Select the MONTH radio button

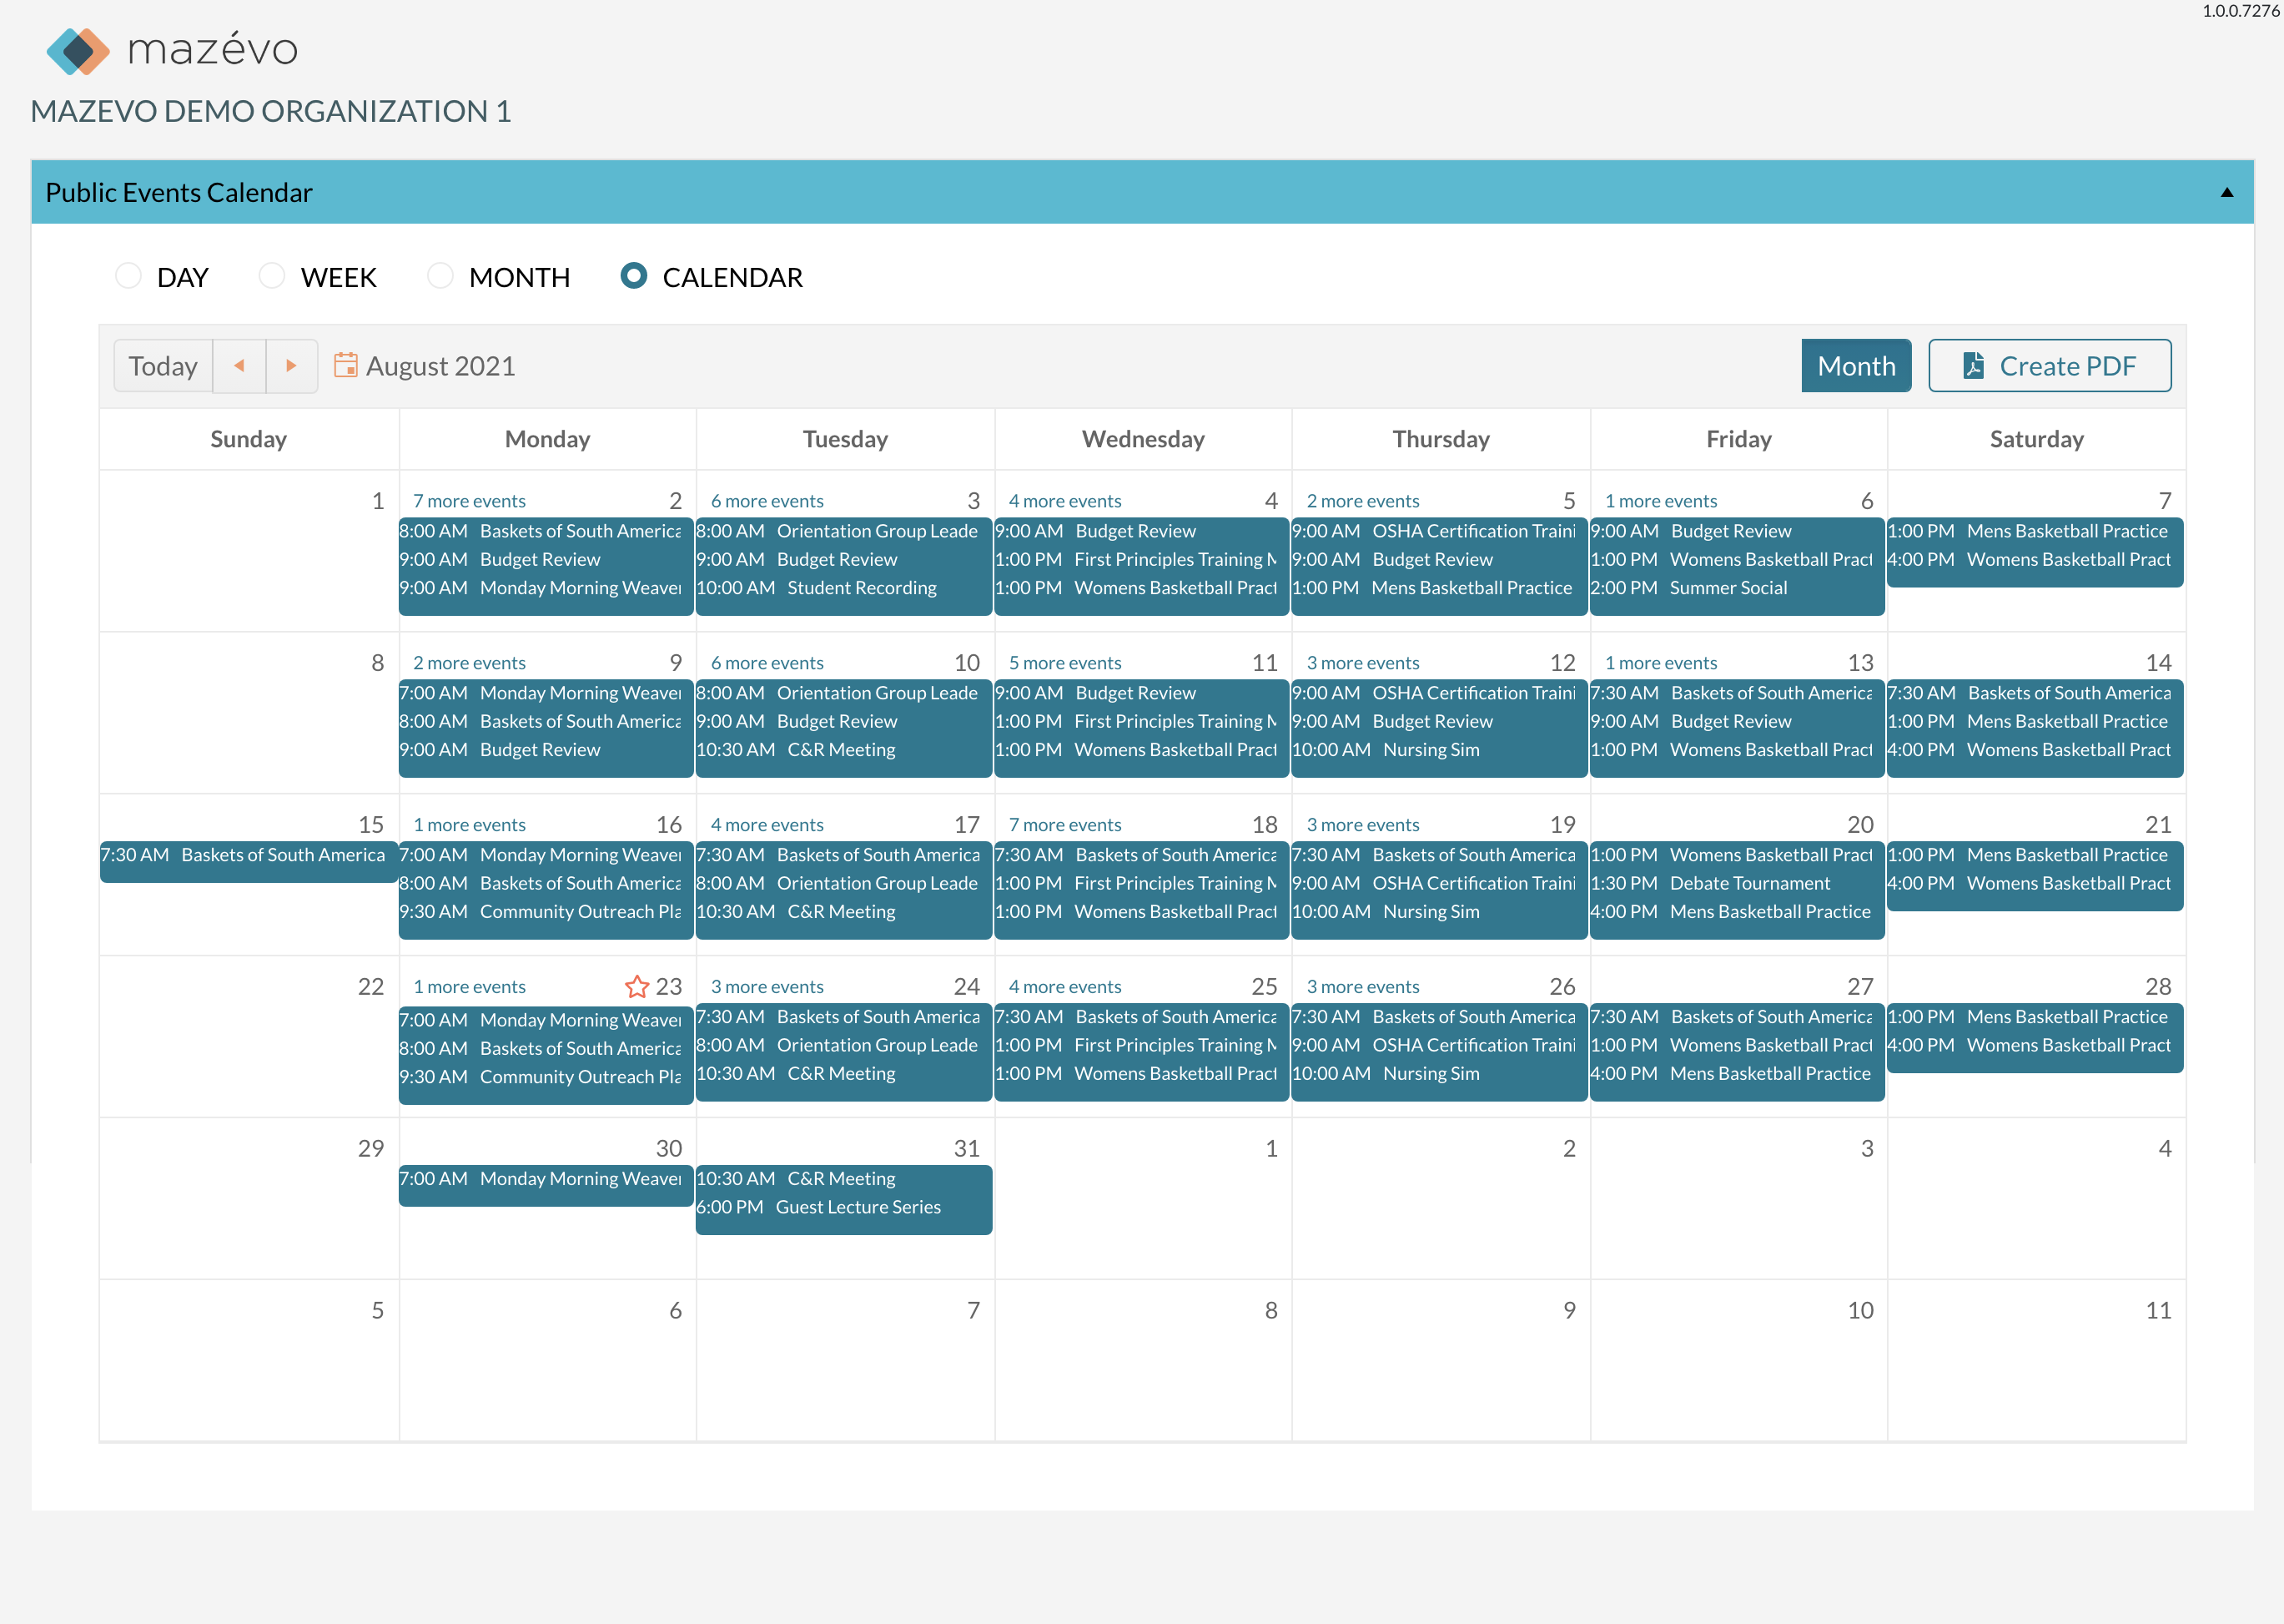440,276
